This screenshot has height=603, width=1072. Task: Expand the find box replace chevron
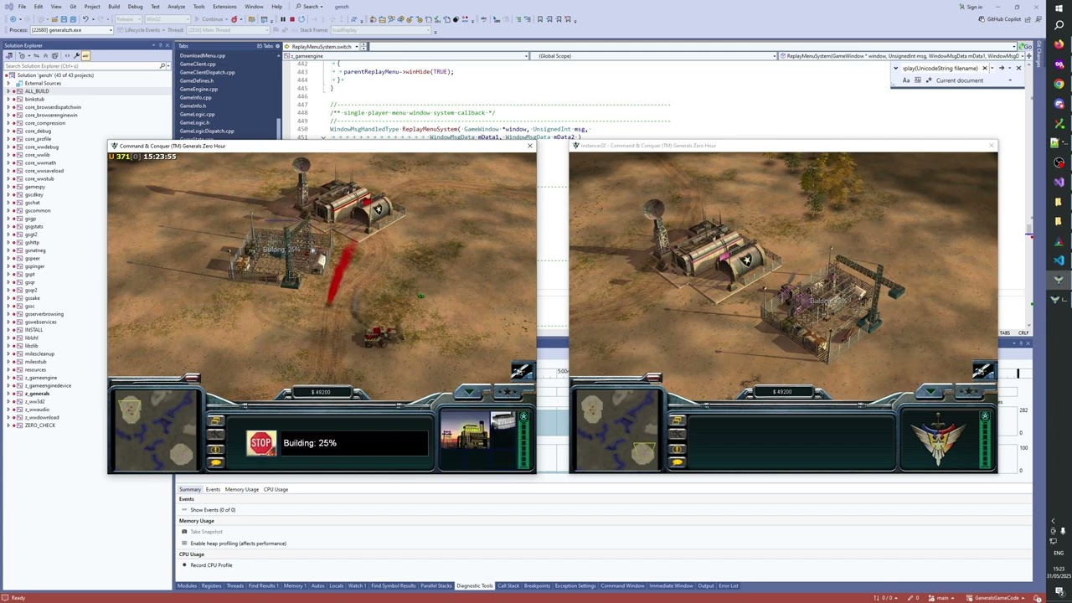pyautogui.click(x=896, y=68)
